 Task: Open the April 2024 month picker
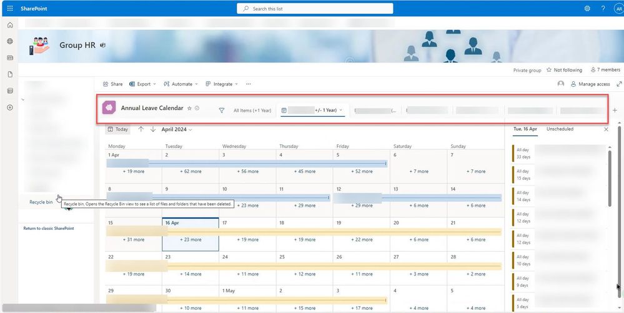pos(177,129)
